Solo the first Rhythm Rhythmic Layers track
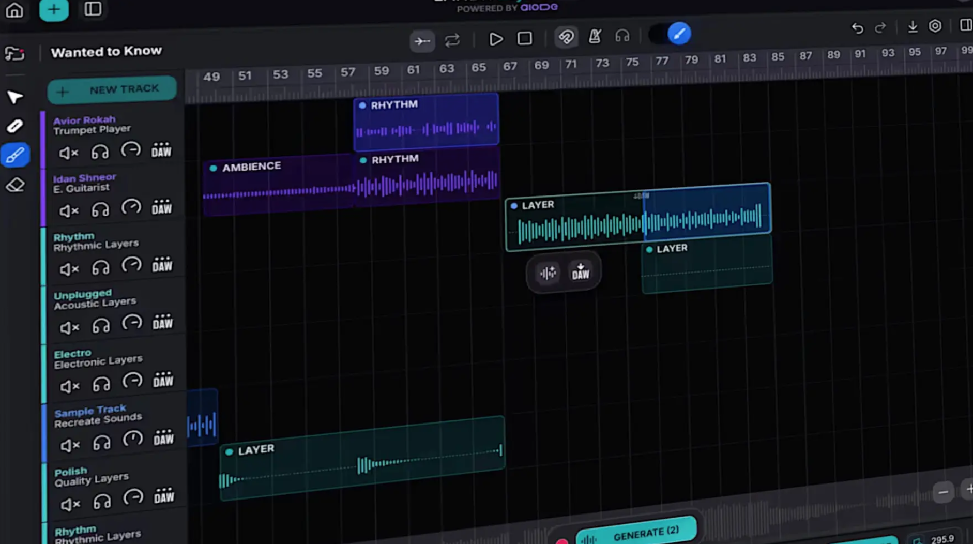Screen dimensions: 973x544 point(101,268)
